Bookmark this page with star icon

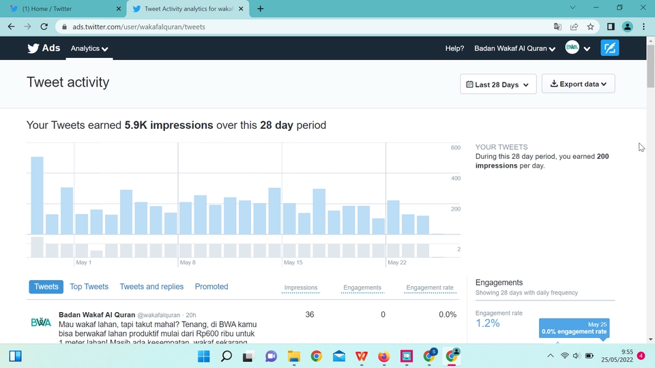click(590, 27)
